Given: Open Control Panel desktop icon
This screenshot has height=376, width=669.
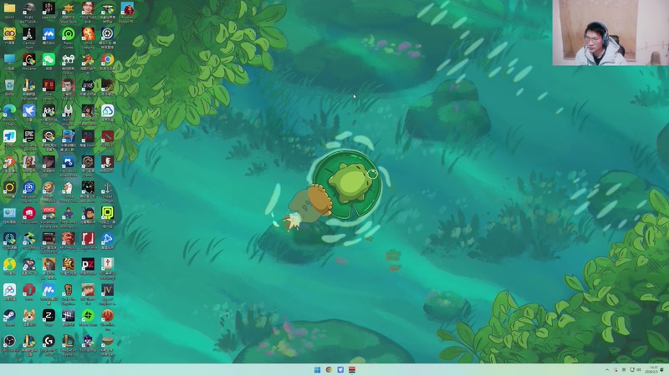Looking at the screenshot, I should point(9,213).
